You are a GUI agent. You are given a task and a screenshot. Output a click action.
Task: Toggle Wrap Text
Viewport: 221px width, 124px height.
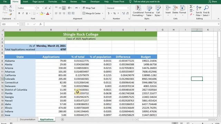pyautogui.click(x=89, y=8)
